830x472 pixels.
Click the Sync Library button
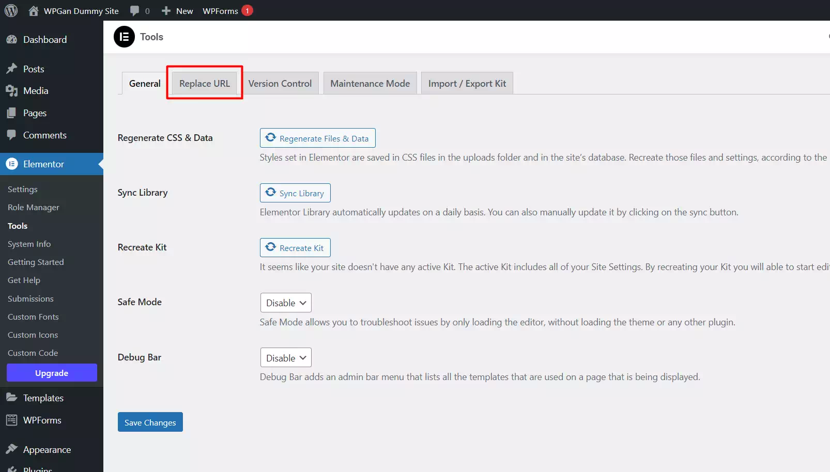coord(295,193)
